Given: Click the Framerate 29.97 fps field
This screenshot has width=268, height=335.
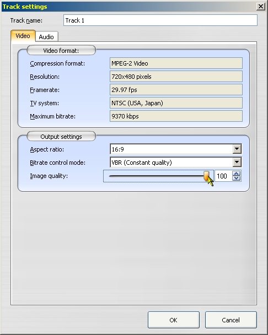Looking at the screenshot, I should (176, 90).
